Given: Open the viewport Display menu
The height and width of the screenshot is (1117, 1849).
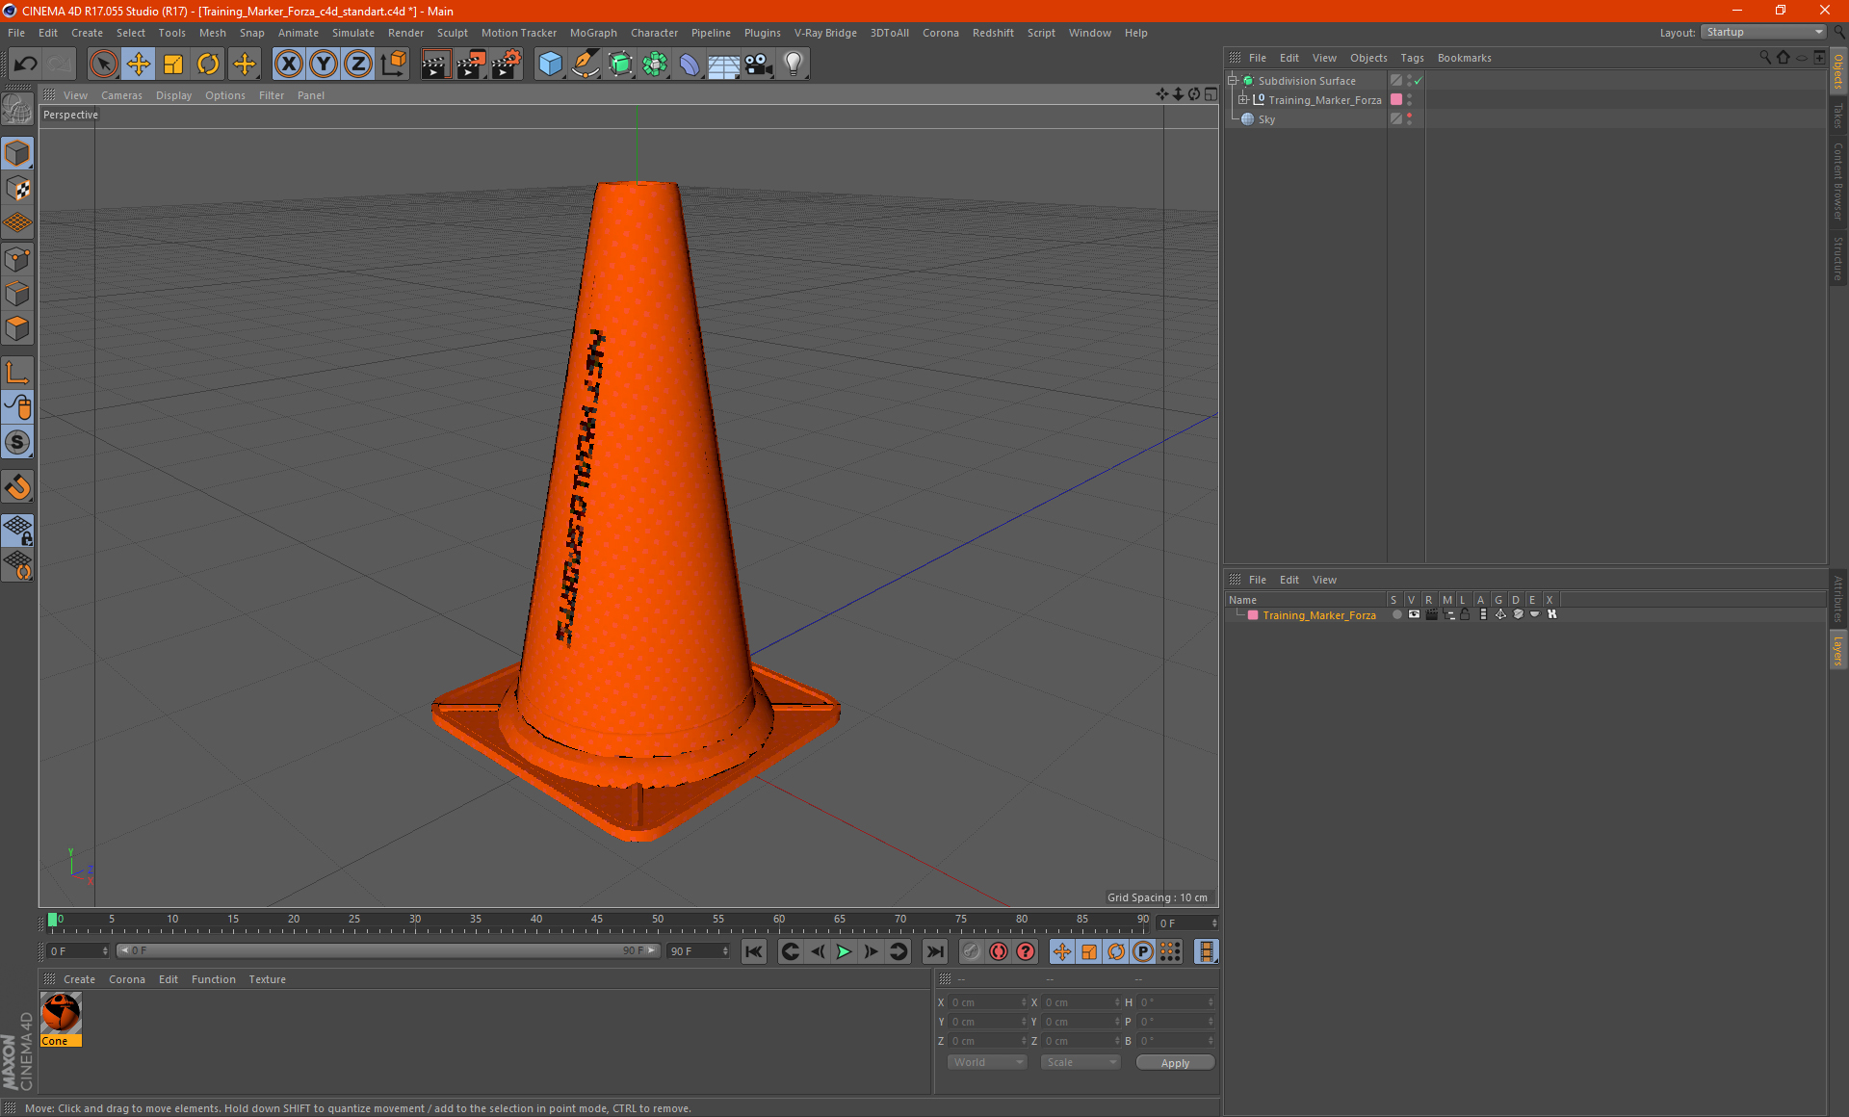Looking at the screenshot, I should tap(174, 95).
